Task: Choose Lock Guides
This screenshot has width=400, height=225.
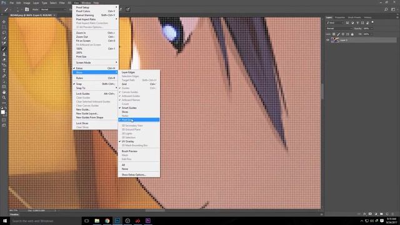Action: pyautogui.click(x=96, y=94)
